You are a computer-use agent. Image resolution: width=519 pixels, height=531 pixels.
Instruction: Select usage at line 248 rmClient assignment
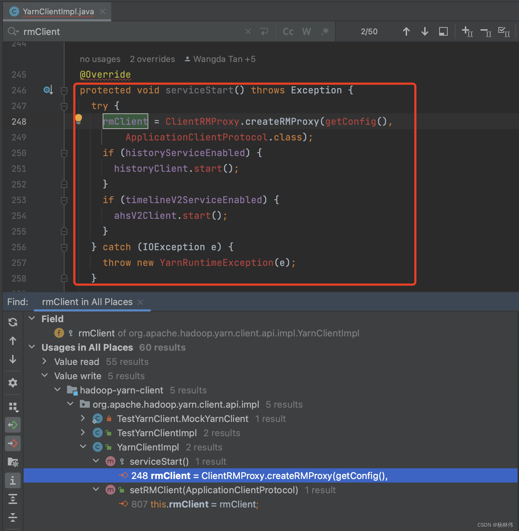[270, 476]
